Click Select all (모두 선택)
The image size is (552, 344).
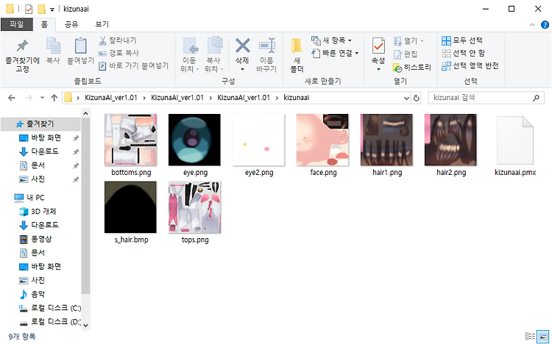click(x=462, y=40)
